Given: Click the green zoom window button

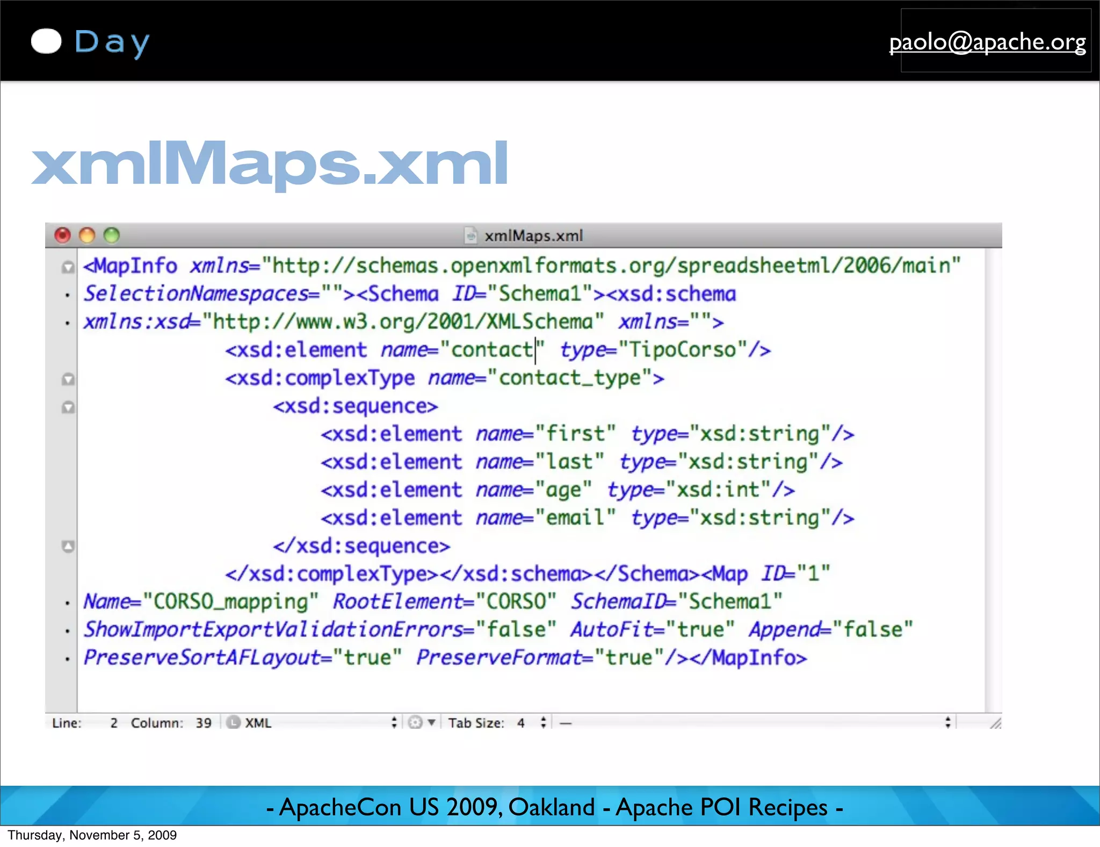Looking at the screenshot, I should [x=111, y=235].
